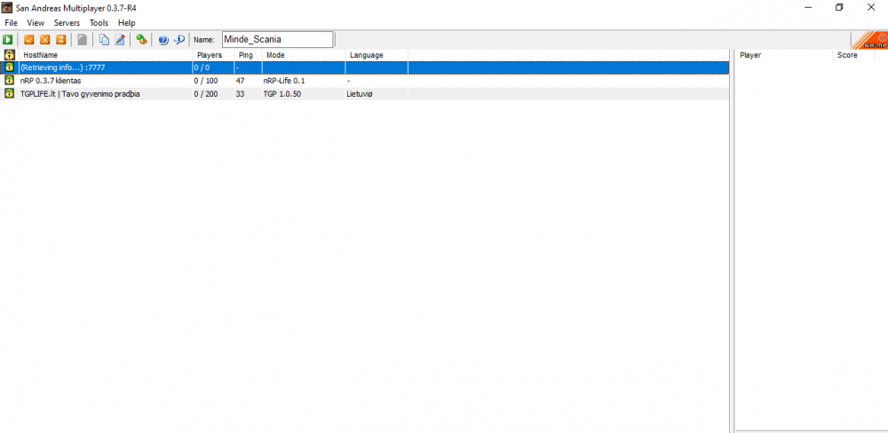The image size is (888, 433).
Task: Click the orange checkmark Add Server icon
Action: click(x=28, y=40)
